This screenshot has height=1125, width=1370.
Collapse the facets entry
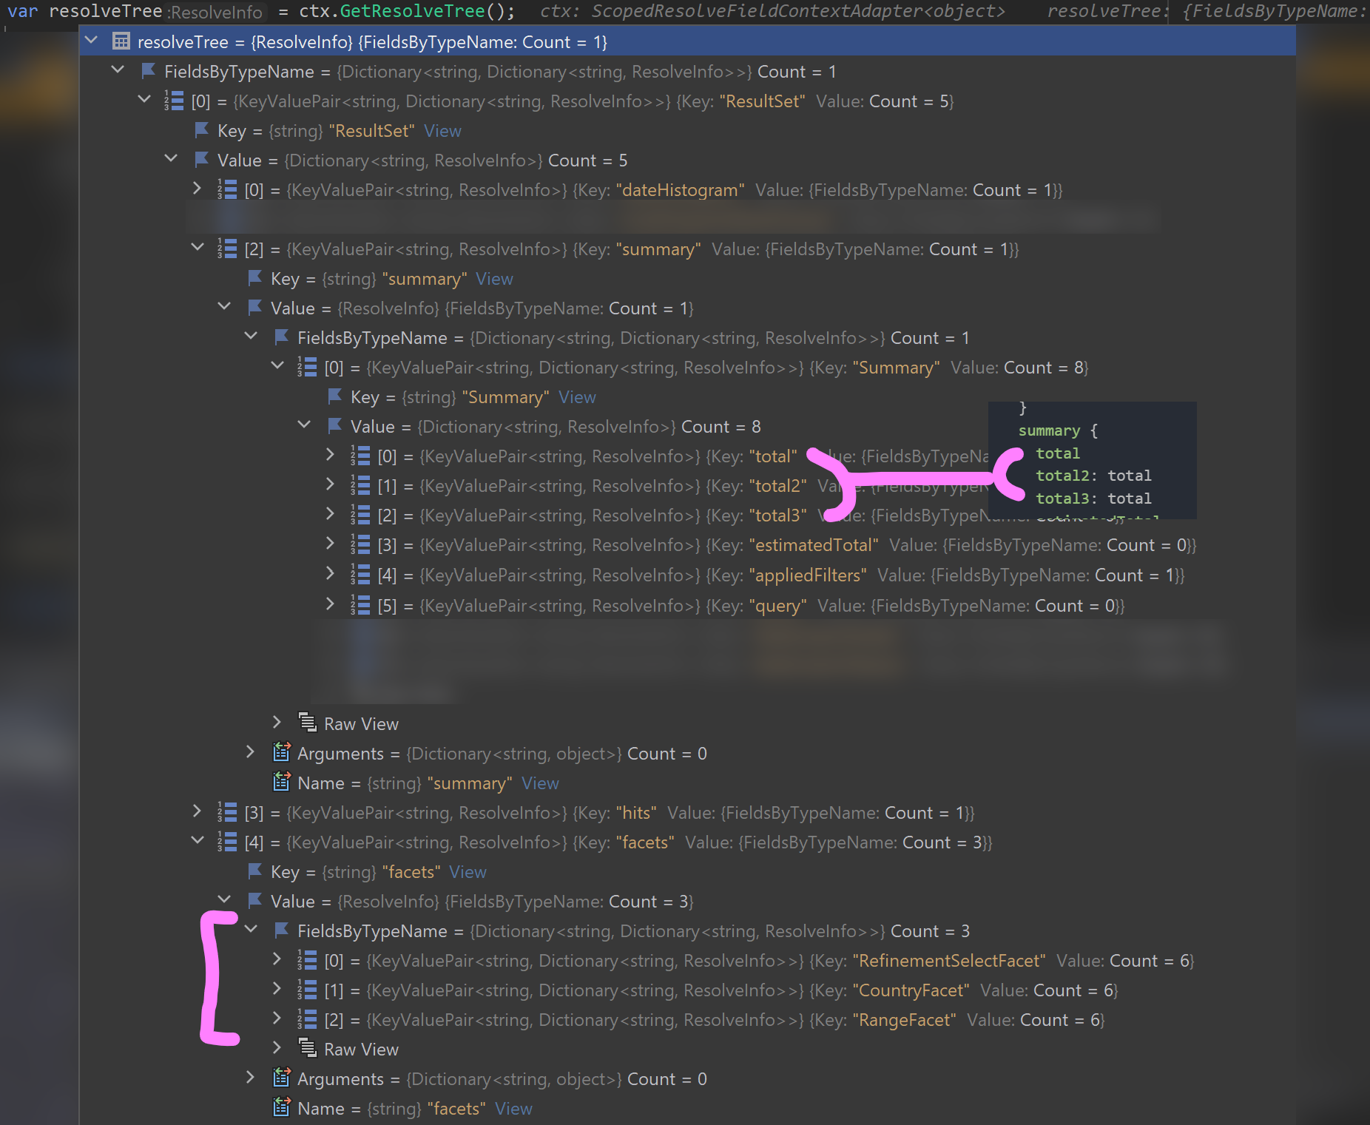(x=197, y=842)
